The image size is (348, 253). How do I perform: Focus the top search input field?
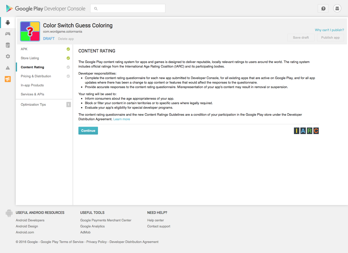tap(128, 9)
